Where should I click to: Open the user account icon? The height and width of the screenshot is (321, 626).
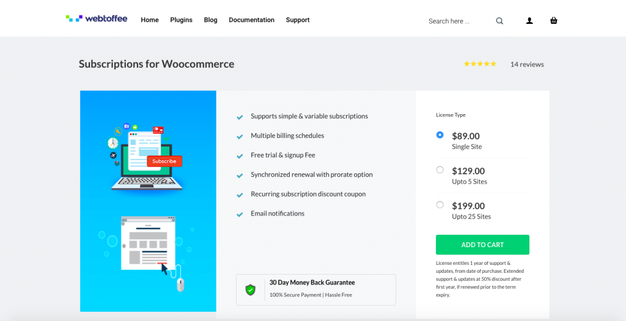point(529,21)
